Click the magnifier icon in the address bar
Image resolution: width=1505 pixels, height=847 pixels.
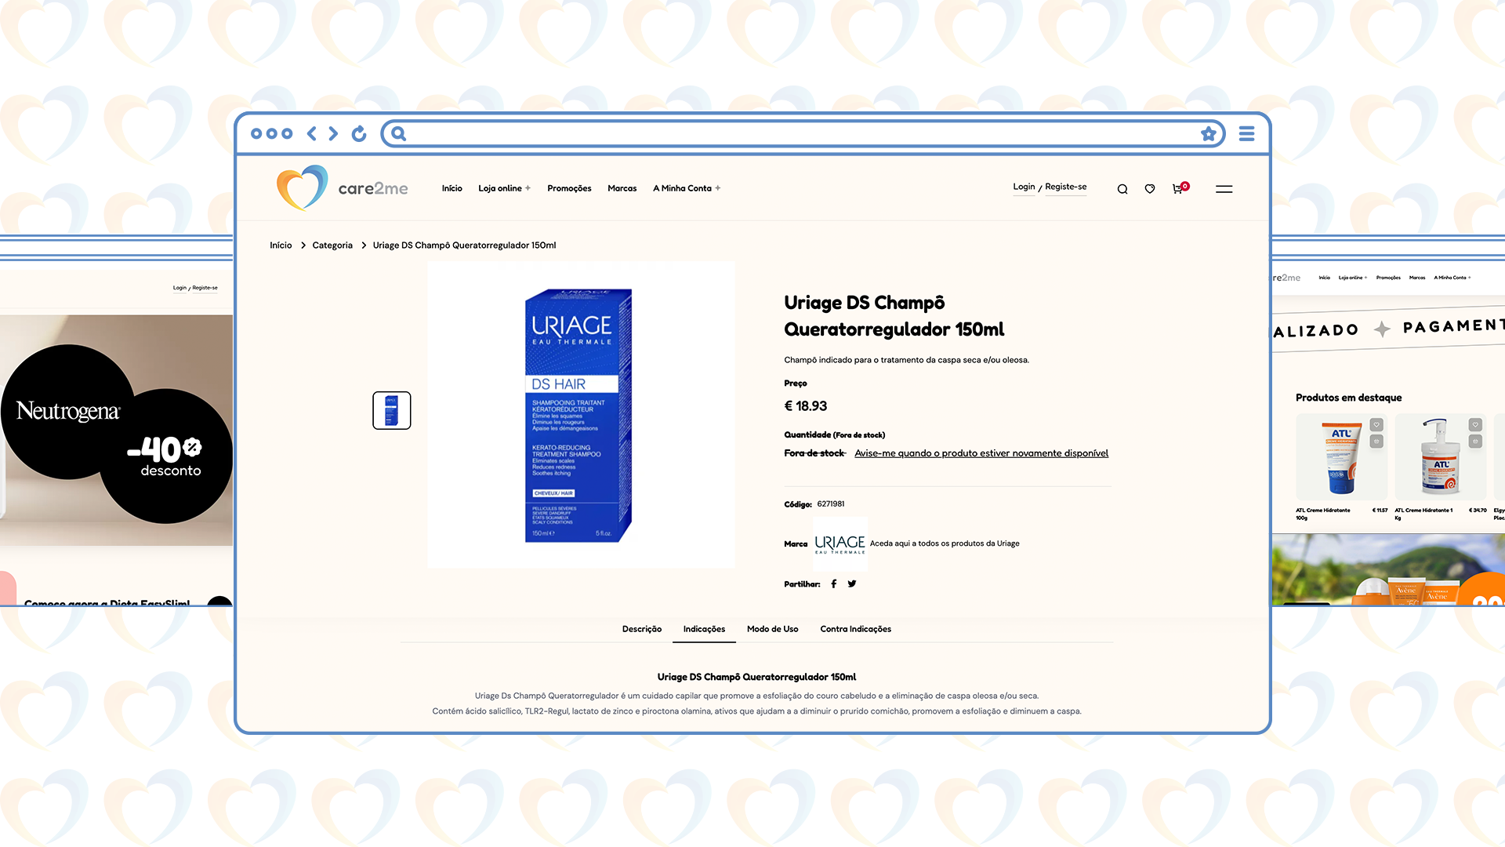(398, 133)
